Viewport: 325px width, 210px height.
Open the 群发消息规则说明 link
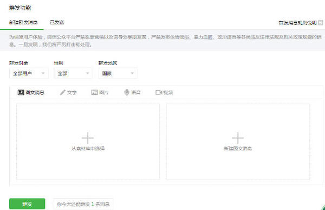[x=297, y=23]
